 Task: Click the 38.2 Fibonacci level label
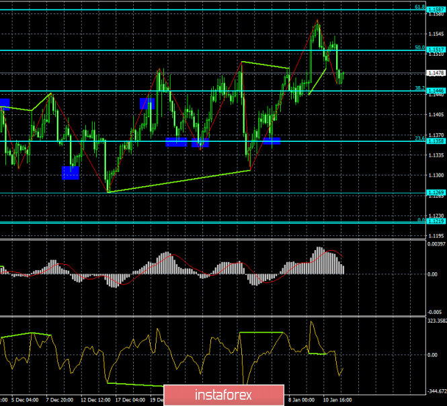419,88
